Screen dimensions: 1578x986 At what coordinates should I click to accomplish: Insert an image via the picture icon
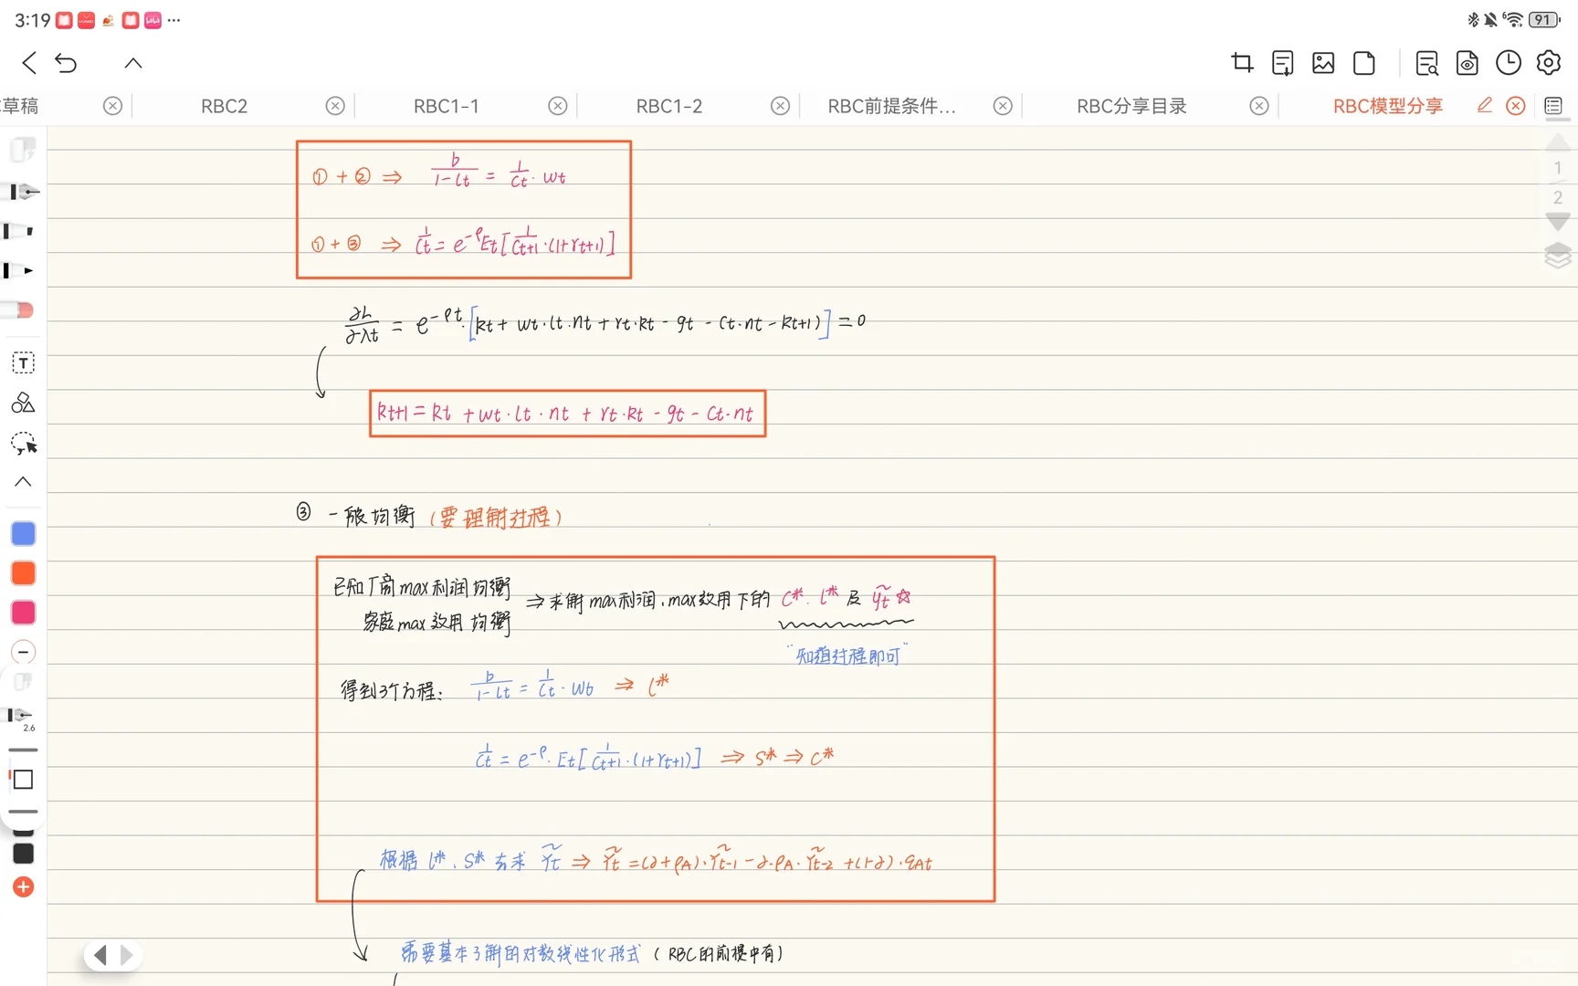click(1323, 63)
